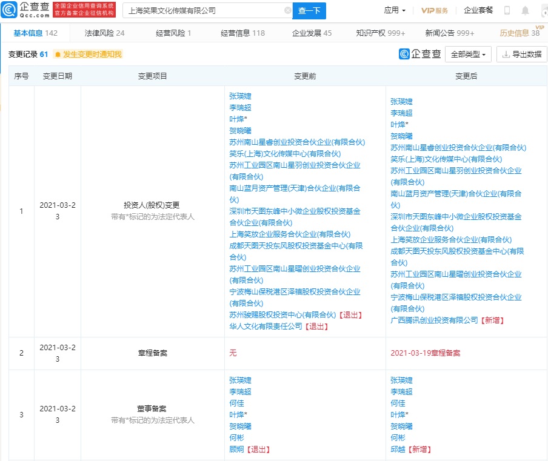The height and width of the screenshot is (461, 548).
Task: Open 华人文化有限责任公司 exited investor link
Action: (x=266, y=327)
